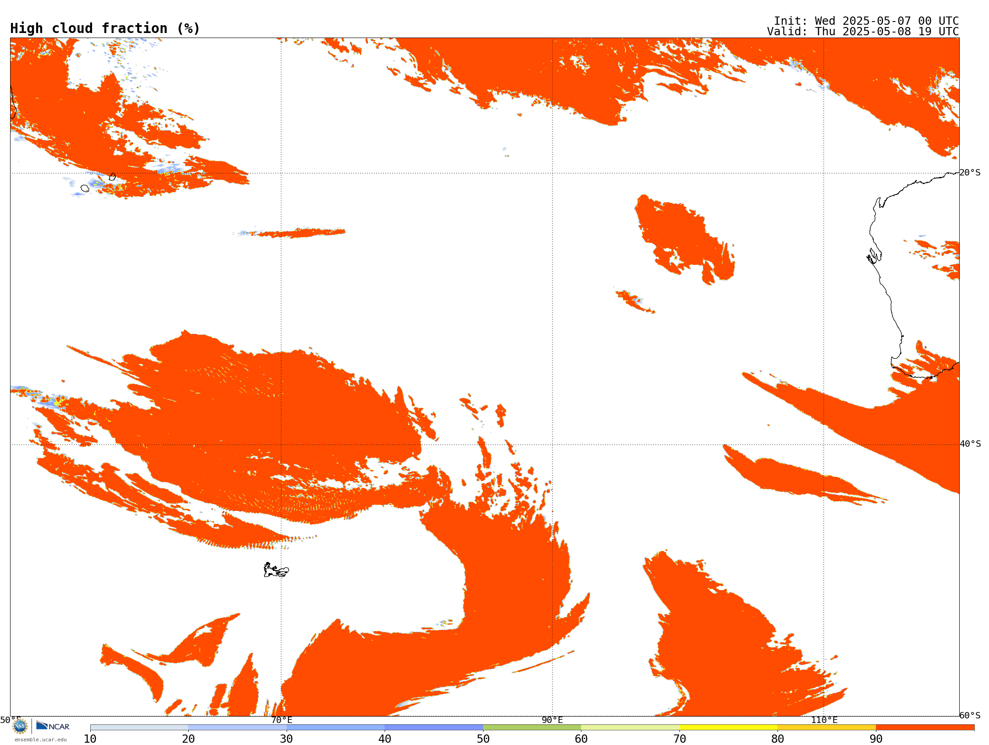Click the 40°S latitude label
The image size is (989, 745).
click(970, 444)
